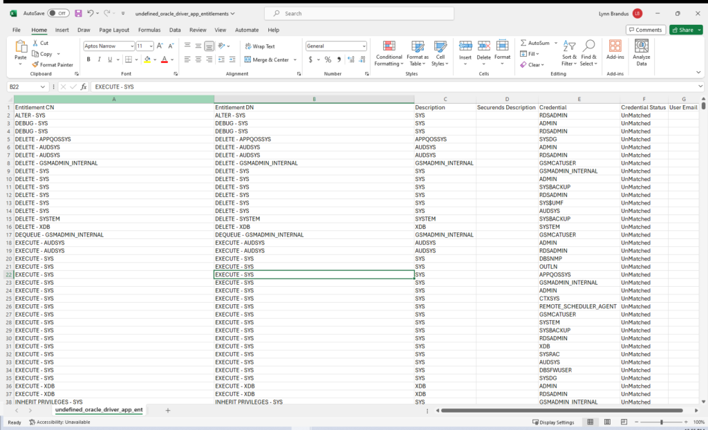
Task: Click the Insert cells icon
Action: [465, 46]
